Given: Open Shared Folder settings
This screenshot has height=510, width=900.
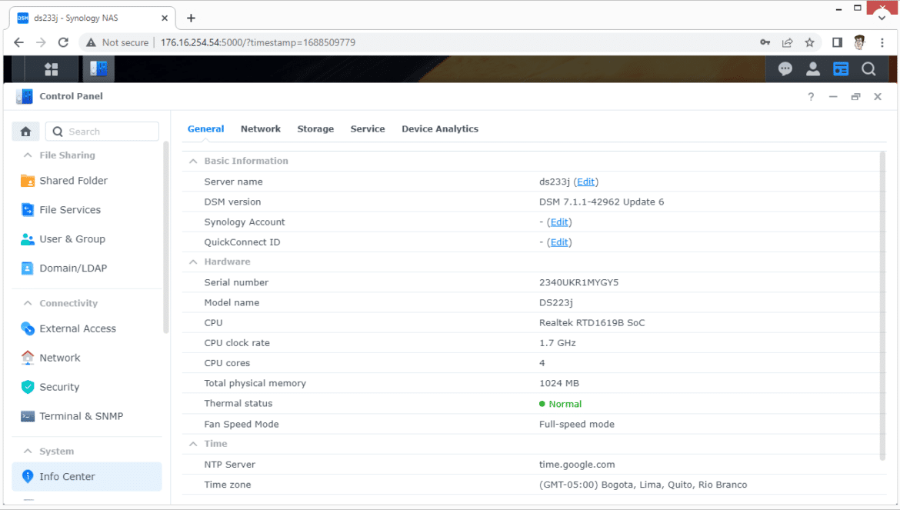Looking at the screenshot, I should pos(87,181).
